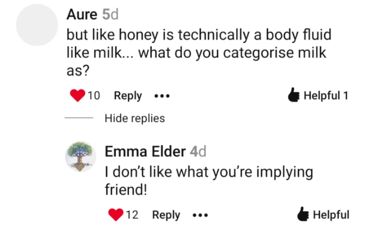The image size is (372, 227).
Task: Collapse the thread with Hide replies
Action: [135, 118]
